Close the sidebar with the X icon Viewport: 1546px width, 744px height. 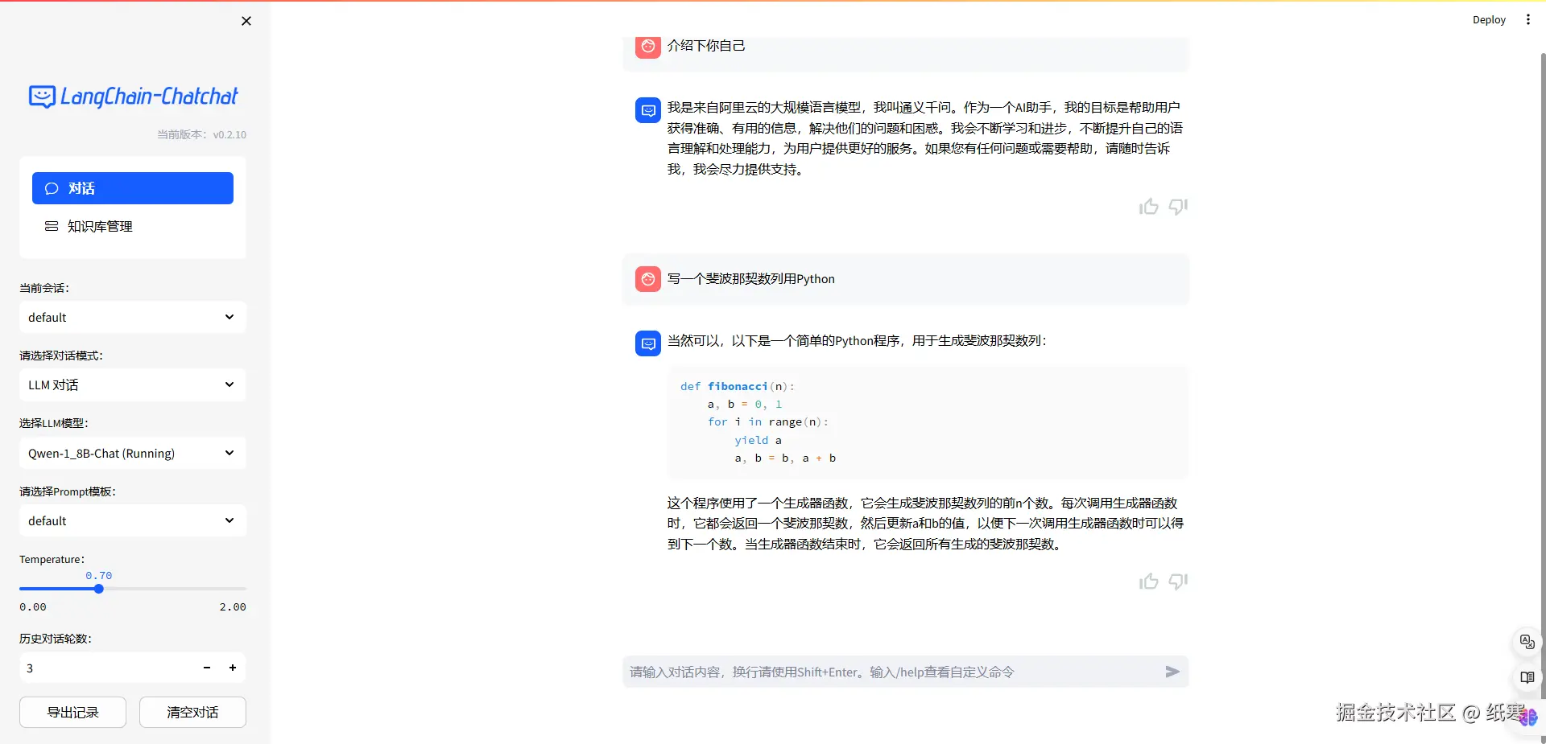click(x=246, y=21)
